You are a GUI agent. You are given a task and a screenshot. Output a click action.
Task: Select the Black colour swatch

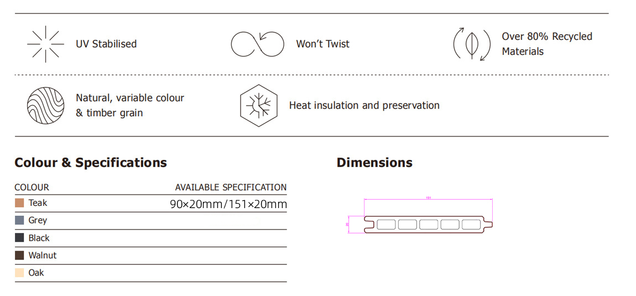pyautogui.click(x=19, y=238)
